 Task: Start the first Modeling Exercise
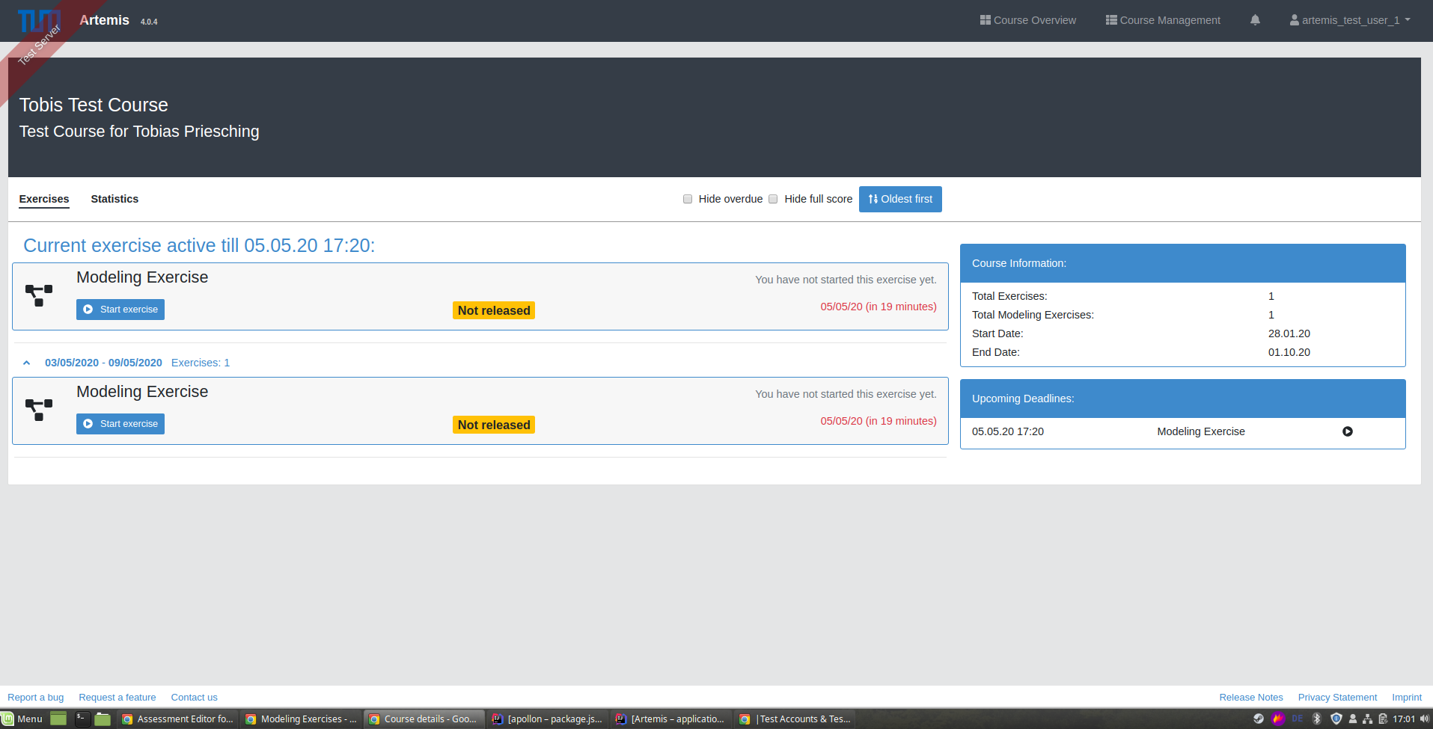(x=120, y=309)
